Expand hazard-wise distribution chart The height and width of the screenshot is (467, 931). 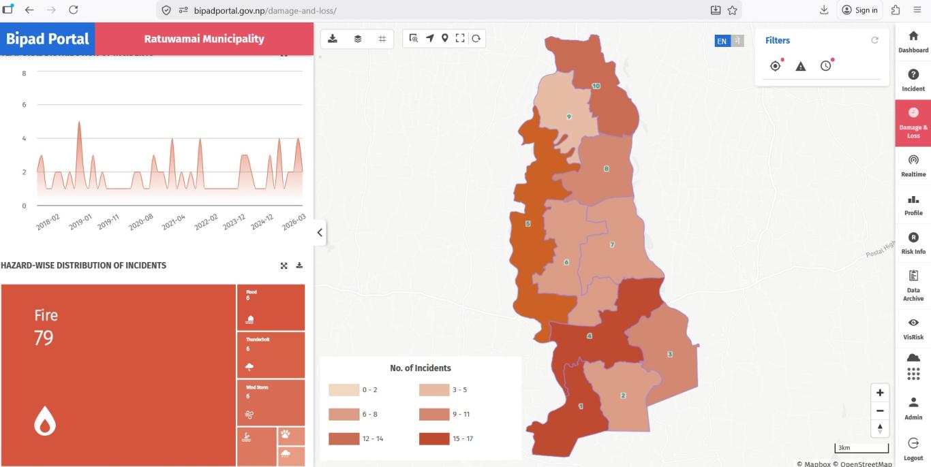[284, 265]
